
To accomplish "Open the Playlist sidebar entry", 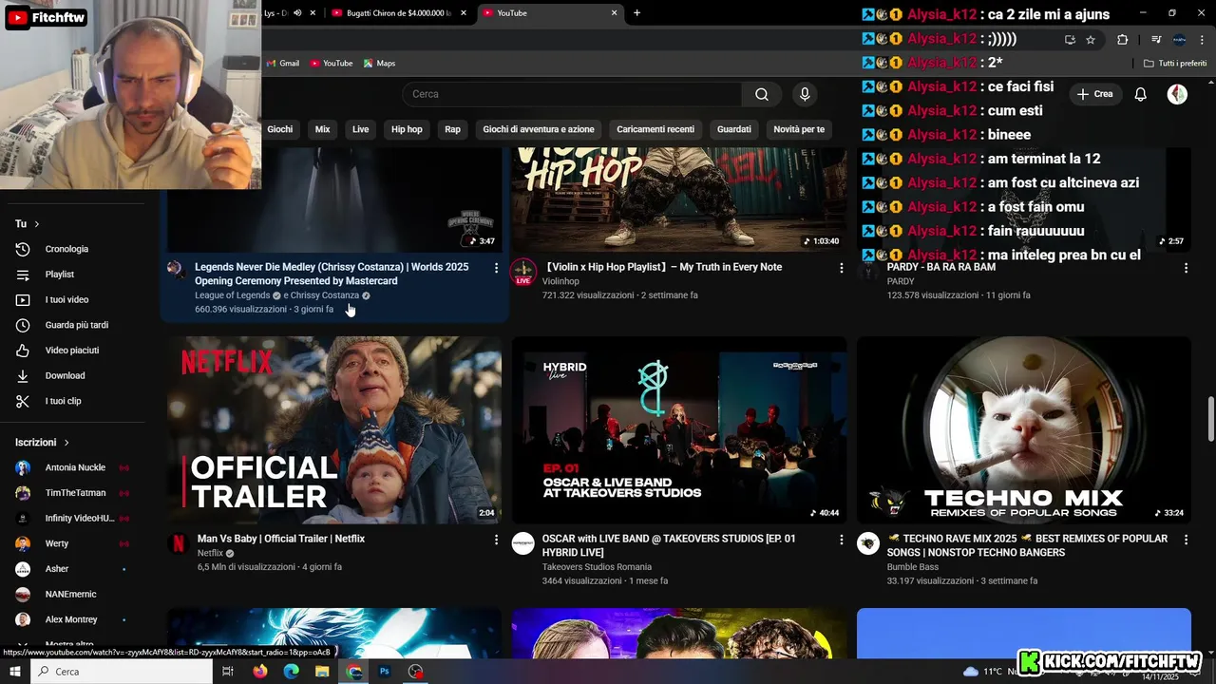I will pos(59,275).
